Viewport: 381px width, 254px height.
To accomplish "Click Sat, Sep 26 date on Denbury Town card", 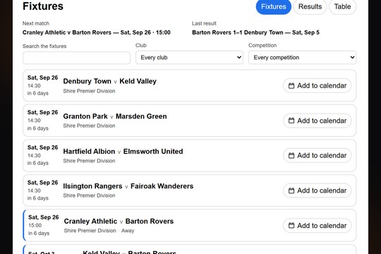I will point(42,78).
